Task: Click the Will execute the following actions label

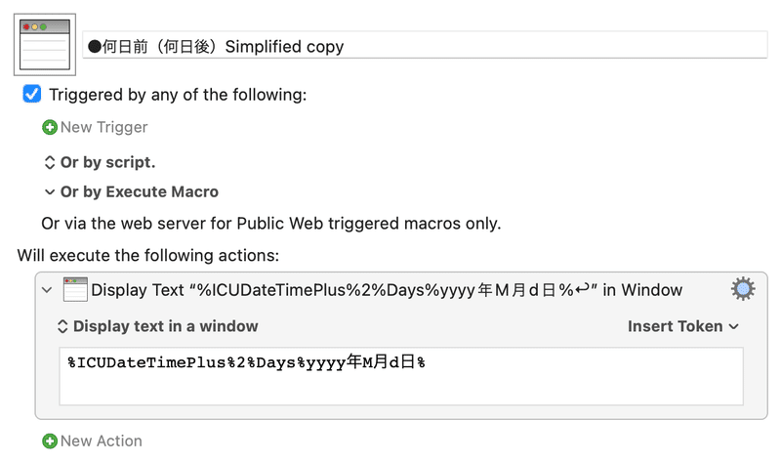Action: pyautogui.click(x=148, y=256)
